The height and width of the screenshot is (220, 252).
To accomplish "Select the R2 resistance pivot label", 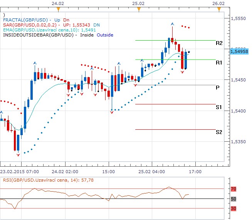I will pyautogui.click(x=219, y=43).
